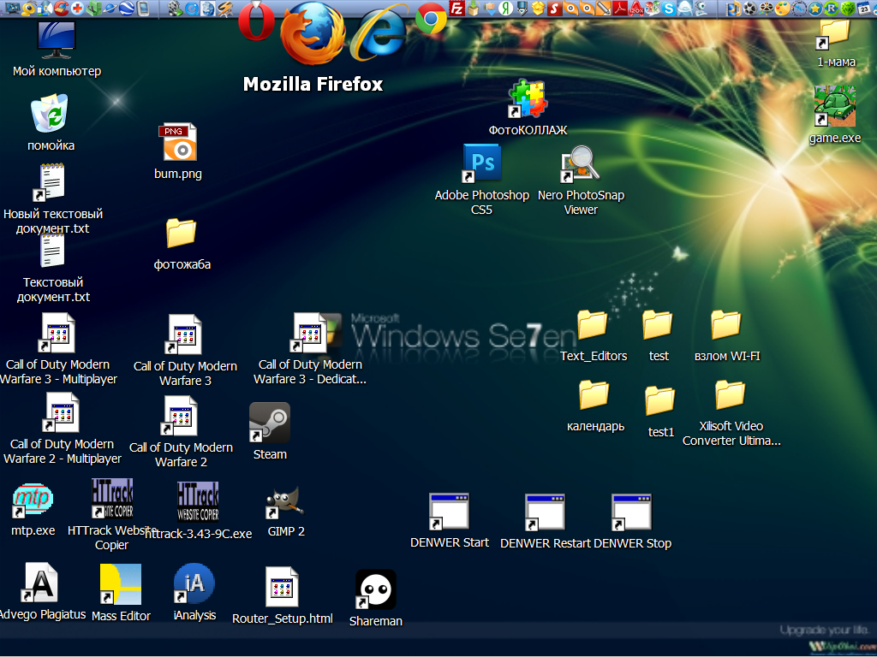Open the Opera browser icon

256,23
